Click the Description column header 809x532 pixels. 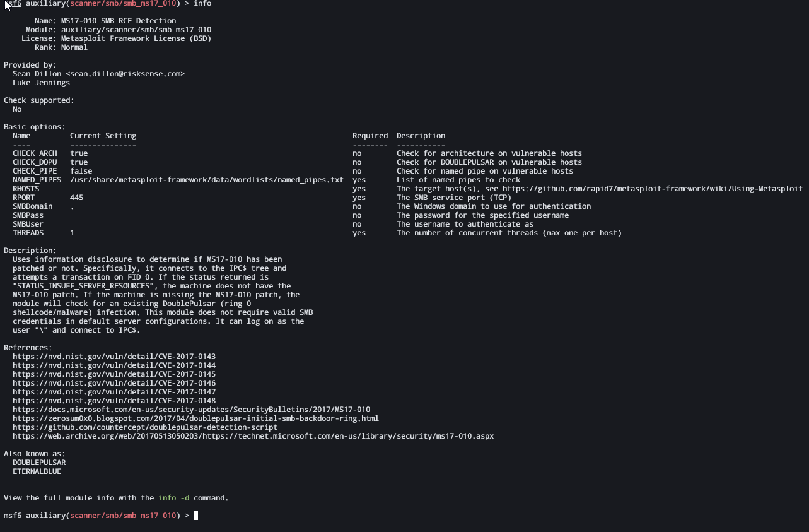pos(421,136)
